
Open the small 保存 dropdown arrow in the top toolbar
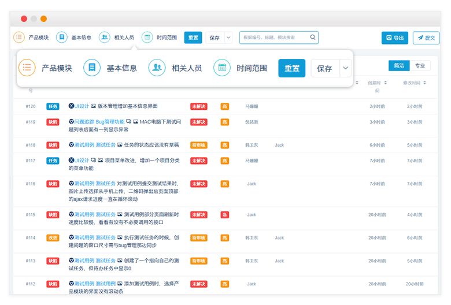click(228, 38)
